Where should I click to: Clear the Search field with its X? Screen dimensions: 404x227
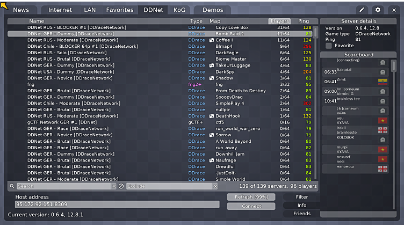(114, 186)
